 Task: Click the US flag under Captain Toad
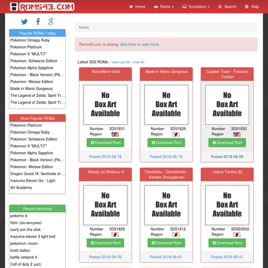tap(237, 134)
